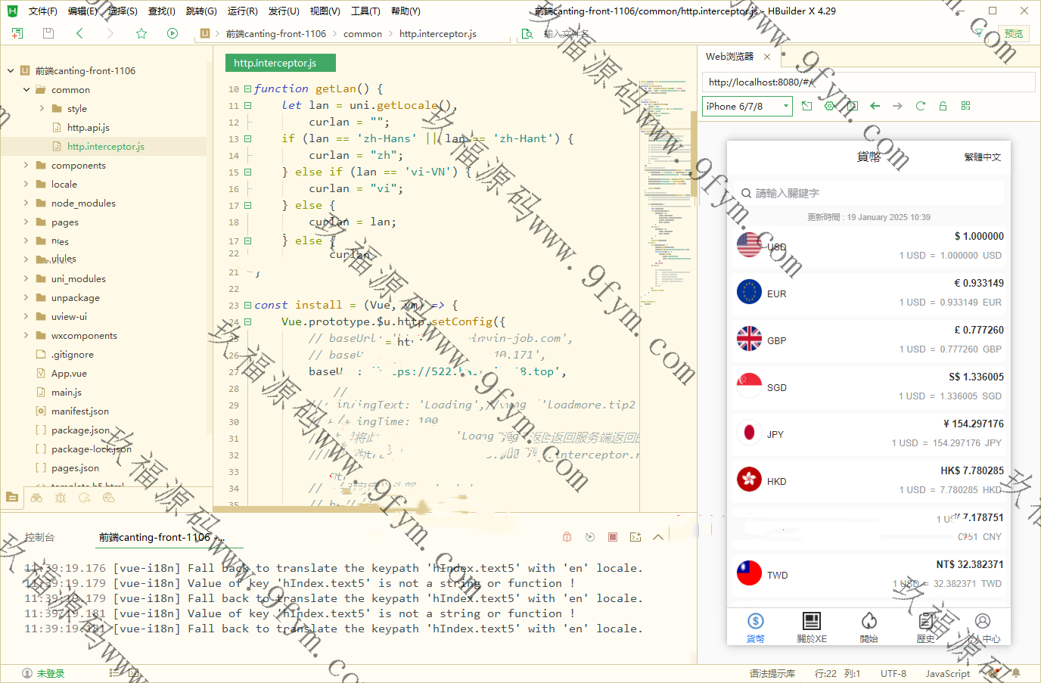Switch to the 控制台 console tab
The image size is (1041, 683).
tap(39, 537)
